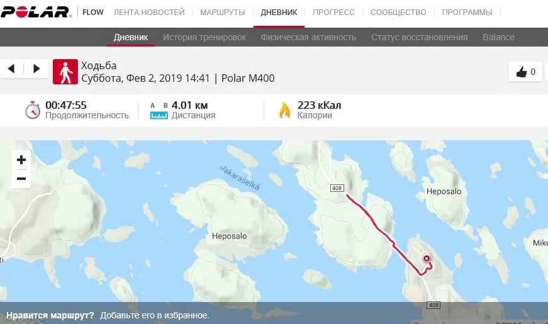Switch to Физическая активность tab
Viewport: 548px width, 324px height.
coord(308,37)
